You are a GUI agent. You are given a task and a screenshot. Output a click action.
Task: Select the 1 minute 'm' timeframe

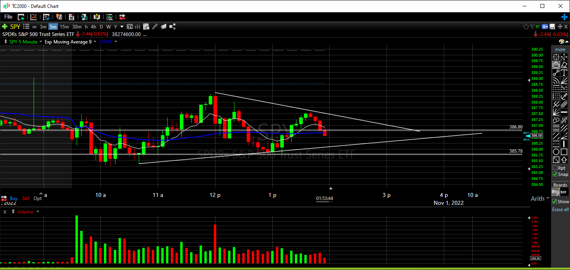34,27
